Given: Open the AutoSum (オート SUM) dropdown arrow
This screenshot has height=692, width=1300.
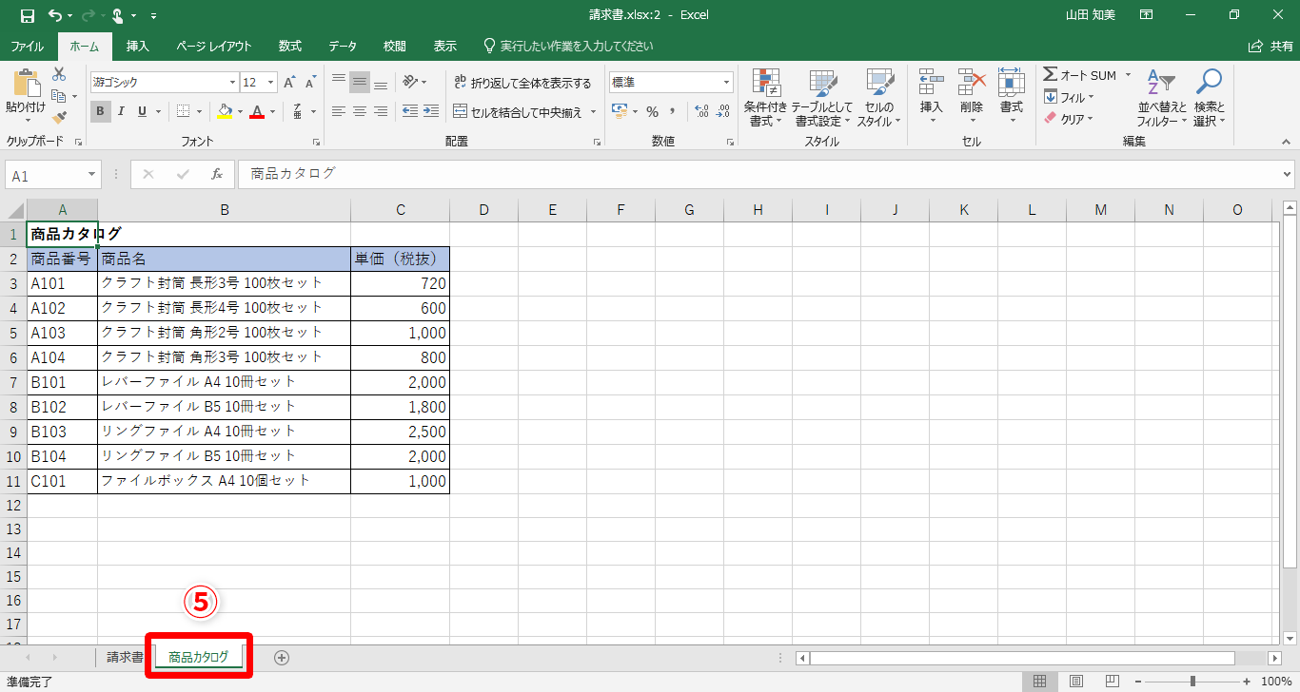Looking at the screenshot, I should (x=1129, y=75).
